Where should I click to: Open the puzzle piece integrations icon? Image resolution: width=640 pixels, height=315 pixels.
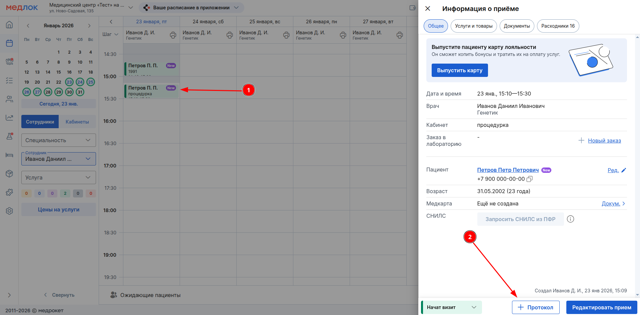pyautogui.click(x=9, y=192)
